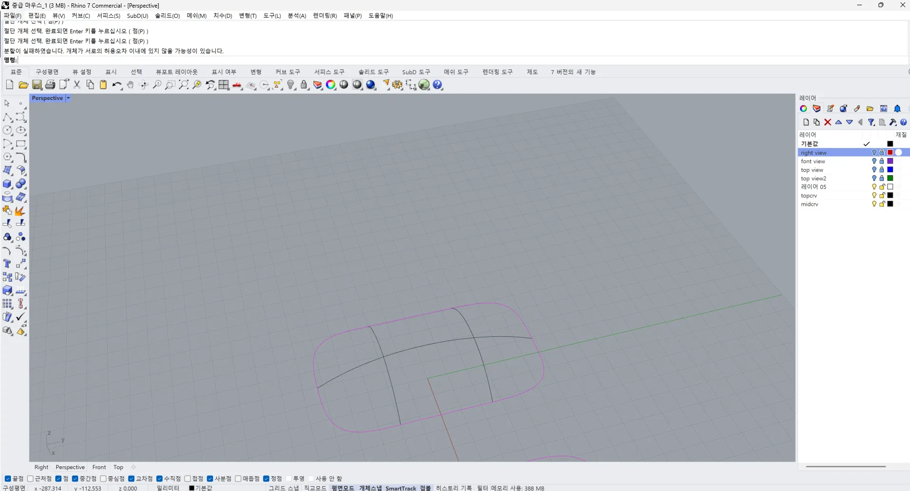
Task: Click the blue Render sphere icon
Action: tap(371, 85)
